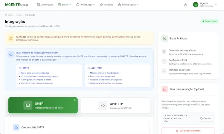The height and width of the screenshot is (134, 224).
Task: Click the Conexões criptografadas lock icon
Action: [164, 51]
